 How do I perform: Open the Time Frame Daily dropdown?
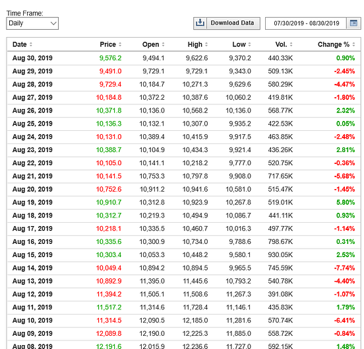(x=32, y=24)
